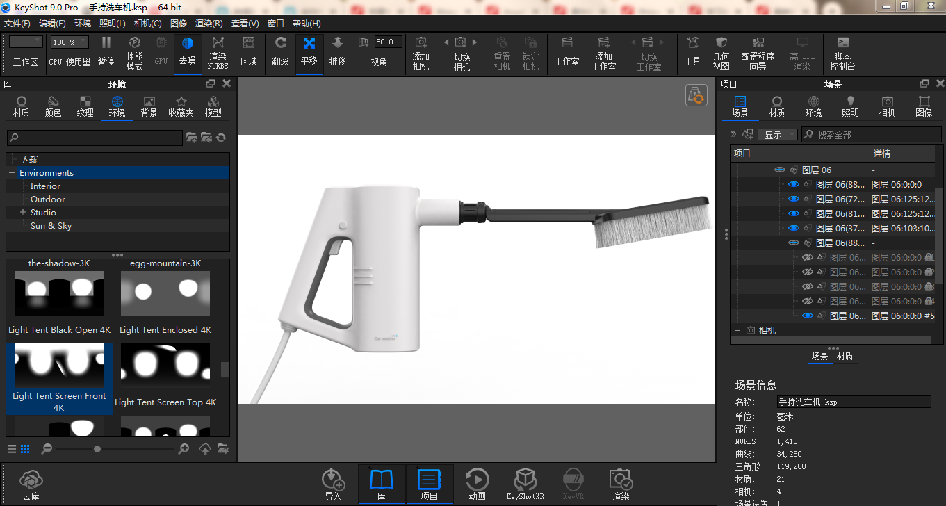
Task: Switch to project 图像 image tab
Action: pos(924,107)
